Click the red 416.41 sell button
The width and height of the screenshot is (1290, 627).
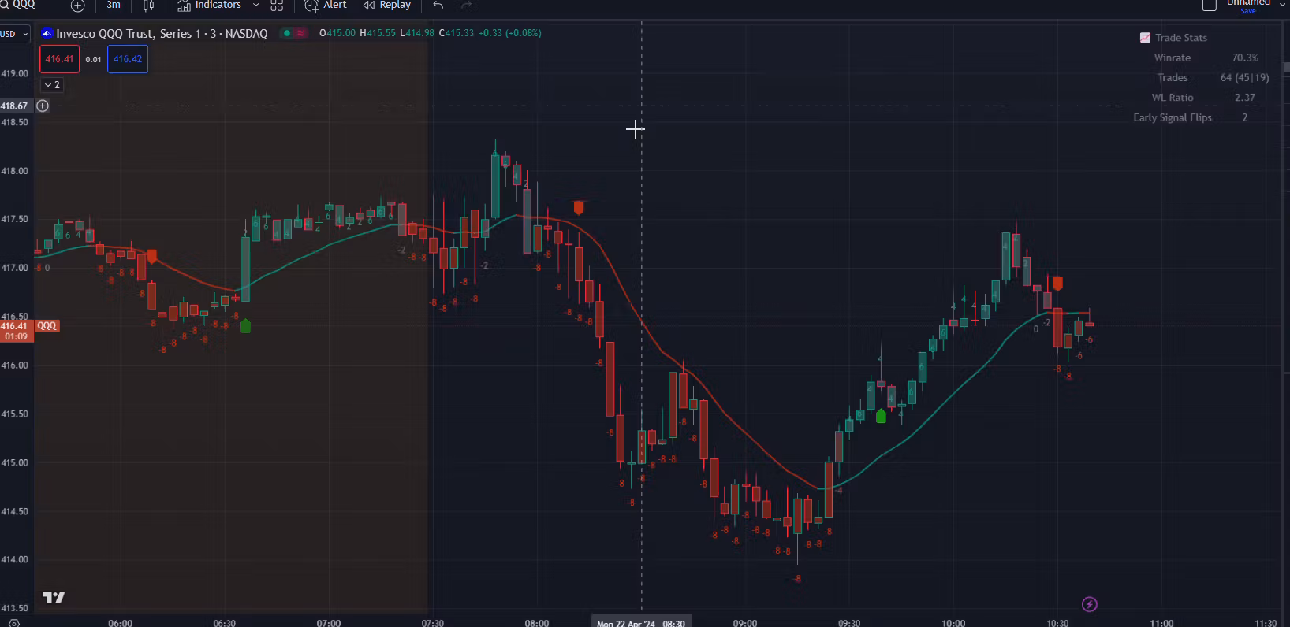click(x=59, y=59)
